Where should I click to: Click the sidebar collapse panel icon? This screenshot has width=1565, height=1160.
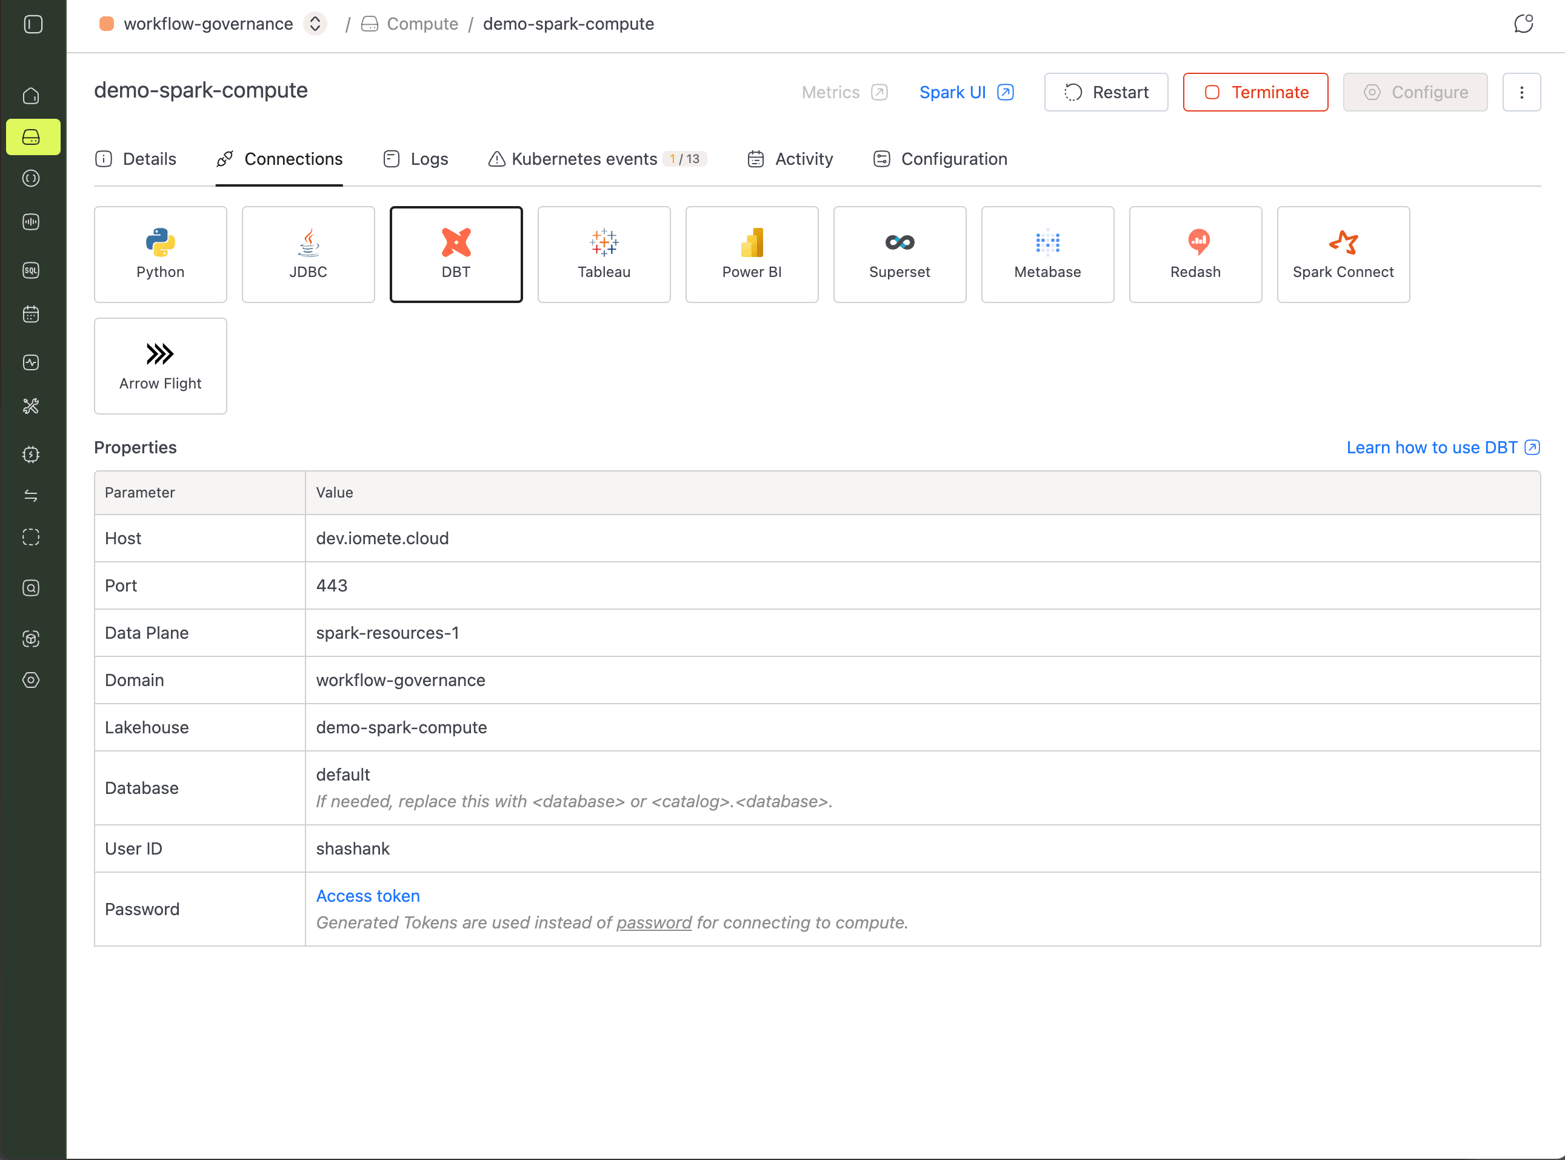tap(33, 25)
